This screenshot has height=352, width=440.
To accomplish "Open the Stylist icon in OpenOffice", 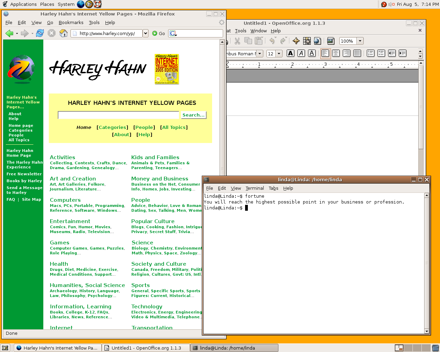I will coord(307,41).
